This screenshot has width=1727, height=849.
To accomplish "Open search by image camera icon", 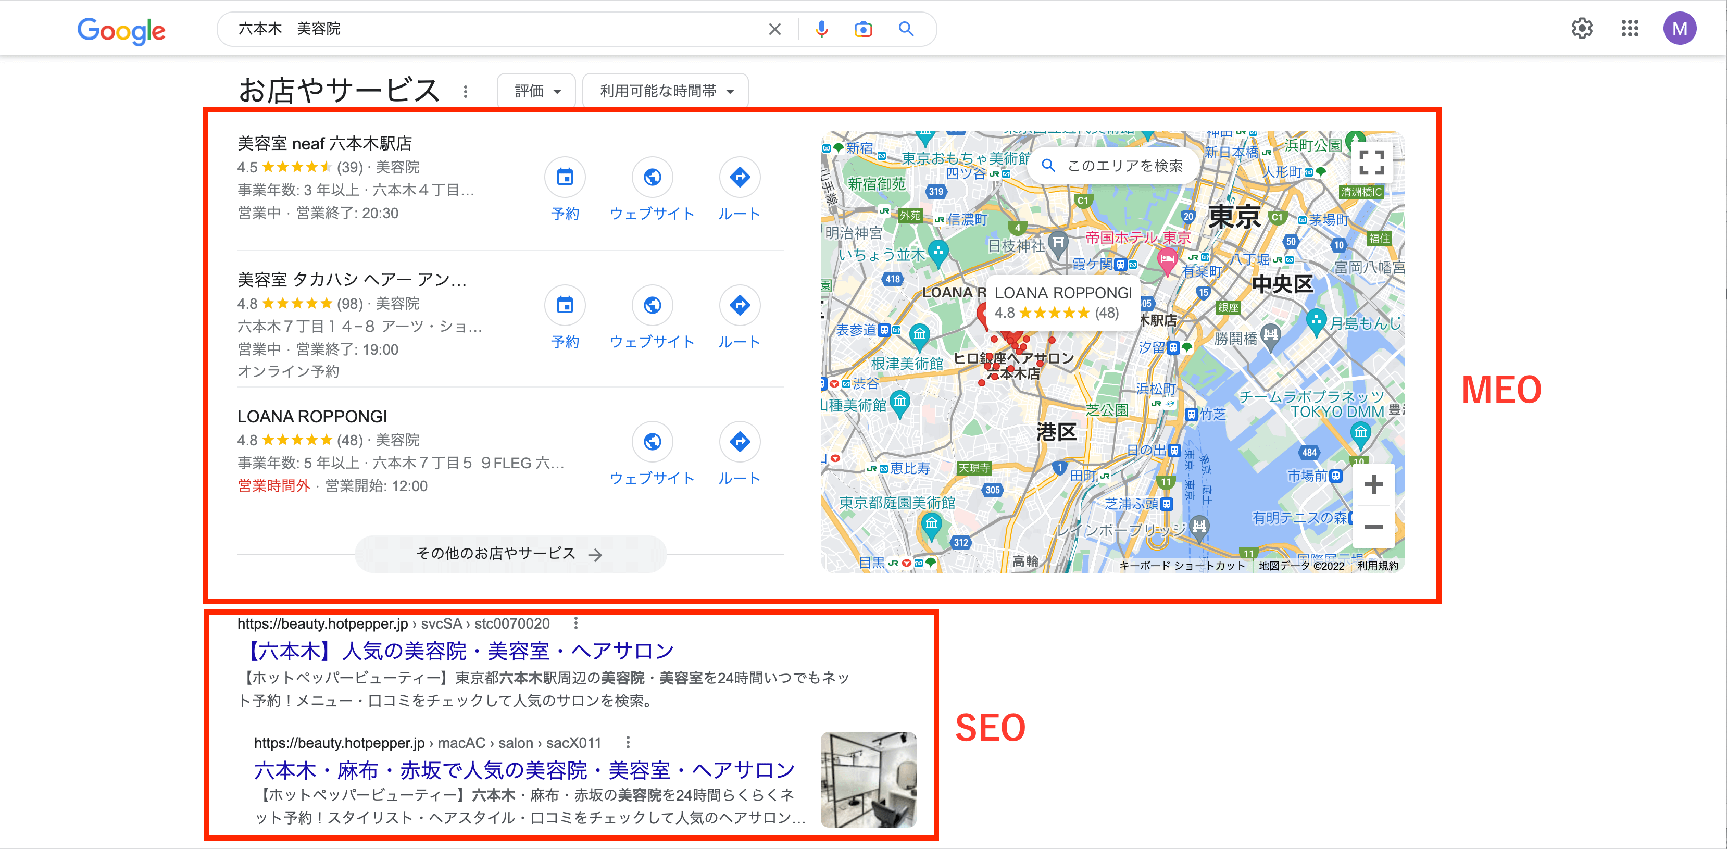I will tap(863, 30).
